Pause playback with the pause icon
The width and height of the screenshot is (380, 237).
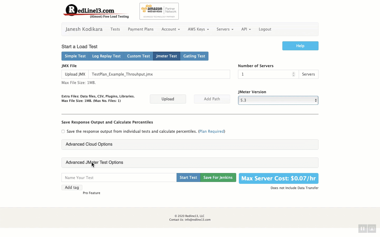tap(363, 229)
